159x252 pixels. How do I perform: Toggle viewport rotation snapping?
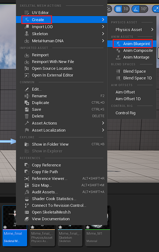pos(136,9)
